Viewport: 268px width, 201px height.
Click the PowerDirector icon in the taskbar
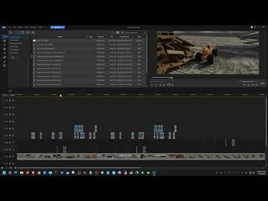coord(154,173)
